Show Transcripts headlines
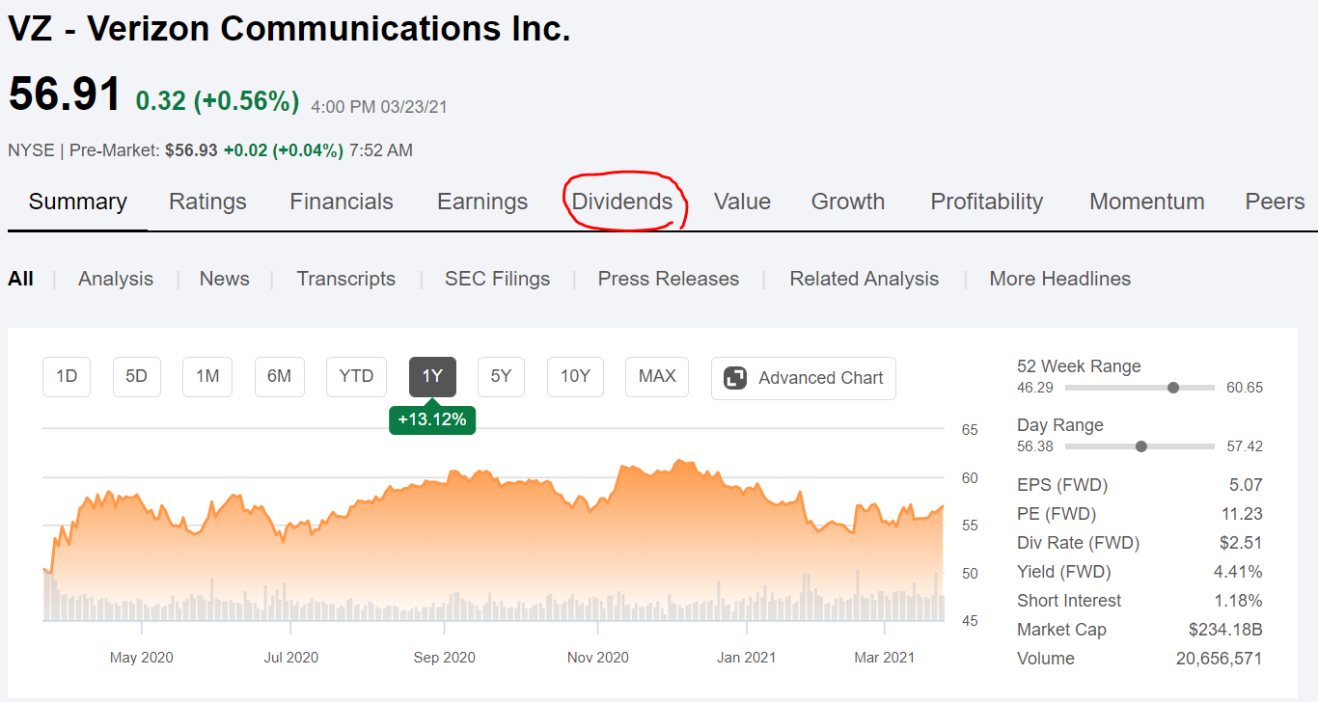 coord(346,279)
